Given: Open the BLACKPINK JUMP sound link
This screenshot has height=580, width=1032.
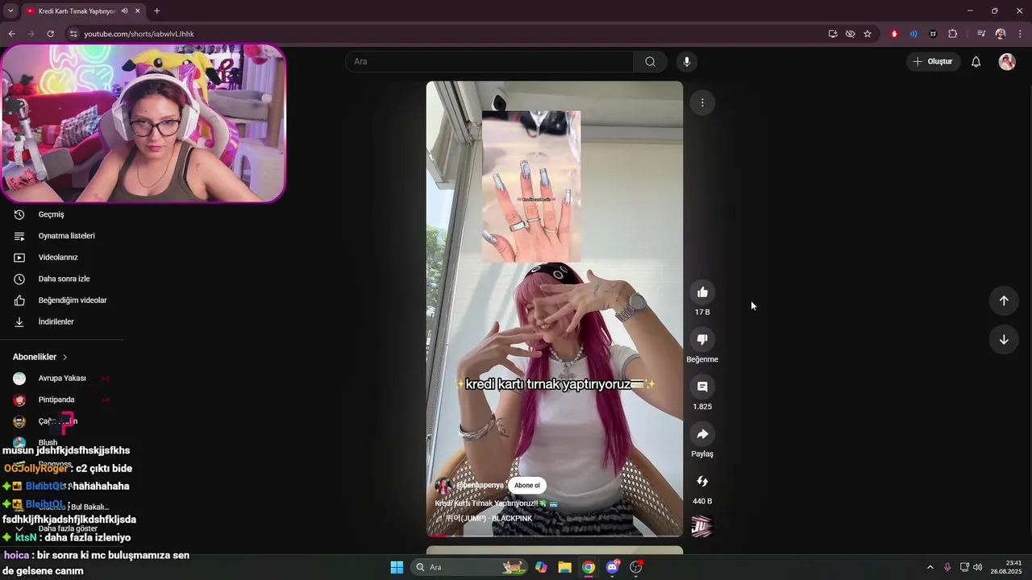Looking at the screenshot, I should pyautogui.click(x=489, y=519).
